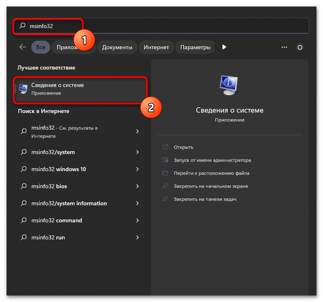Viewport: 323px width, 302px height.
Task: Click the large System Information app icon
Action: point(229,85)
